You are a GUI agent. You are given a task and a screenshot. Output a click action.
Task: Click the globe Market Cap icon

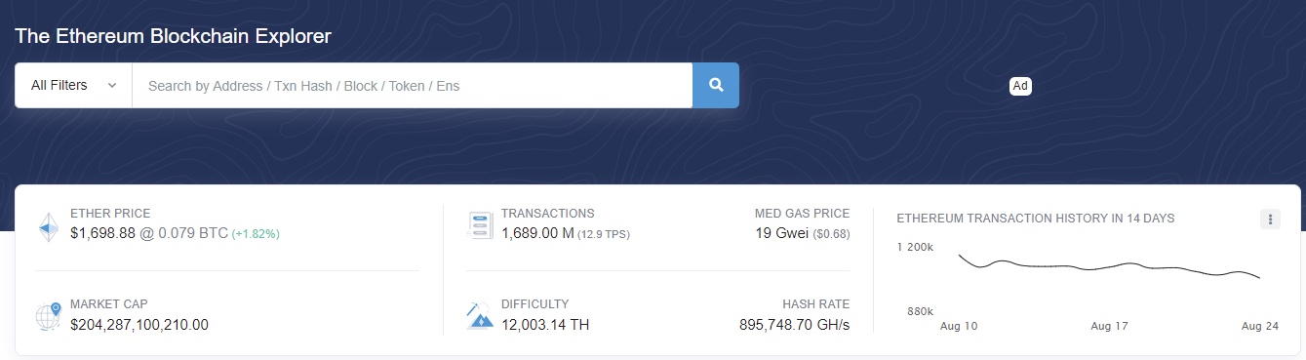tap(49, 316)
